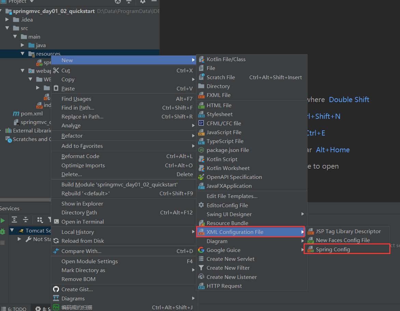
Task: Collapse the resources folder arrow
Action: 23,54
